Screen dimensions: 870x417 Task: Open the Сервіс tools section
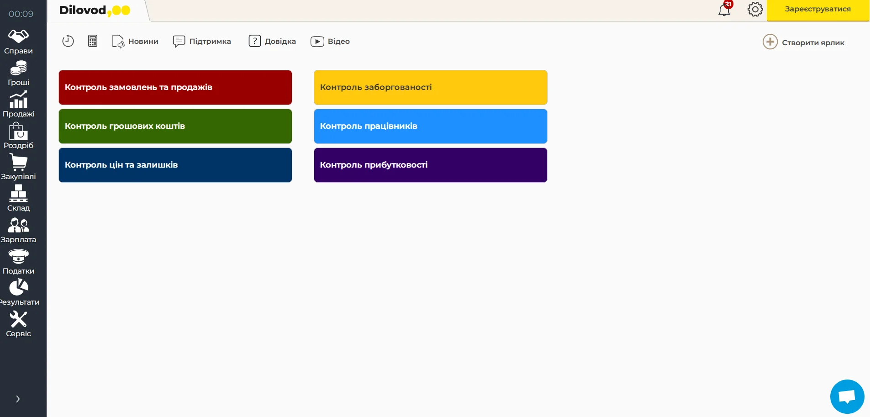(18, 324)
